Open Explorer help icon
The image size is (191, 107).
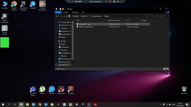(x=168, y=12)
